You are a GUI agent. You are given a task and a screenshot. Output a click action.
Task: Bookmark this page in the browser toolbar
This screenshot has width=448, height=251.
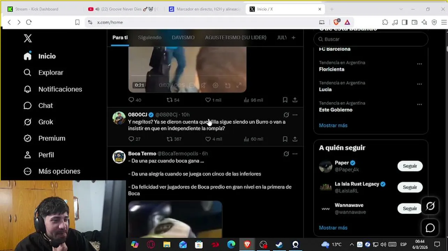click(77, 22)
